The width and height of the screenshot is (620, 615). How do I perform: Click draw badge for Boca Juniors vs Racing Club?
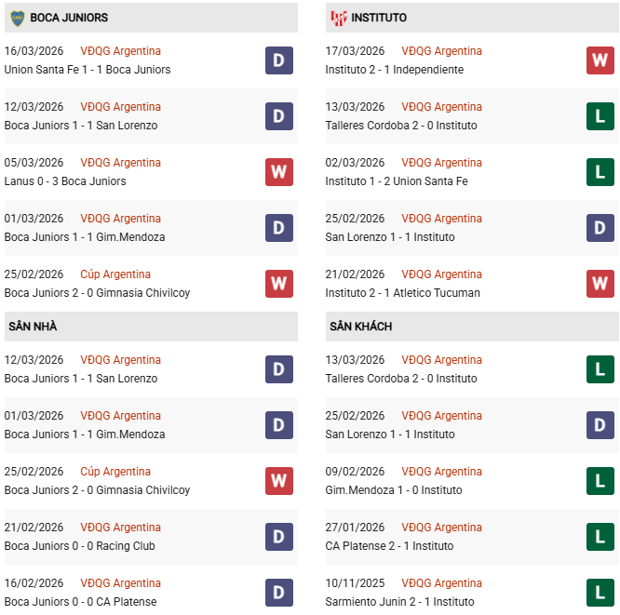[278, 537]
